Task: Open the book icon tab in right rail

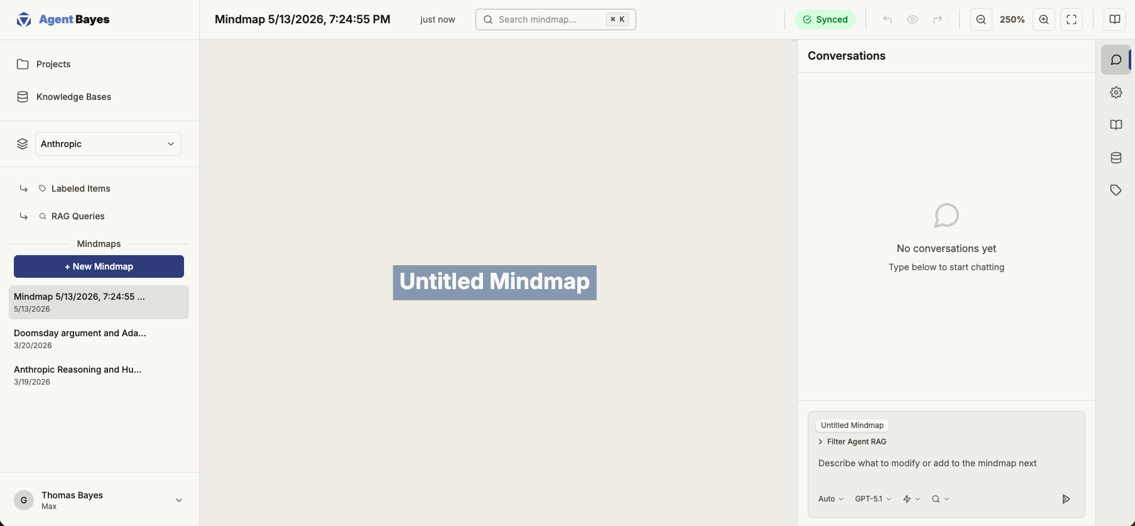Action: (1116, 125)
